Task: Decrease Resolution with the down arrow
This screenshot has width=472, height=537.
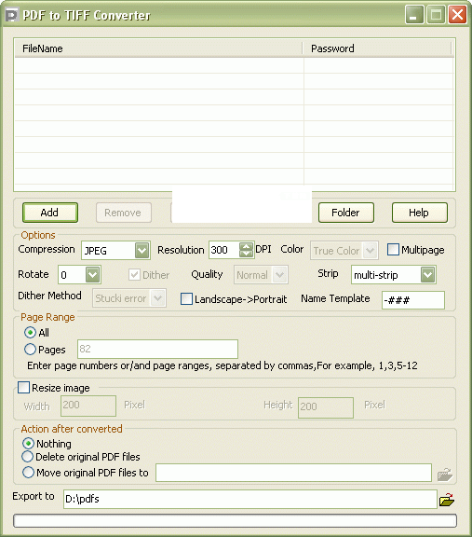Action: click(246, 254)
